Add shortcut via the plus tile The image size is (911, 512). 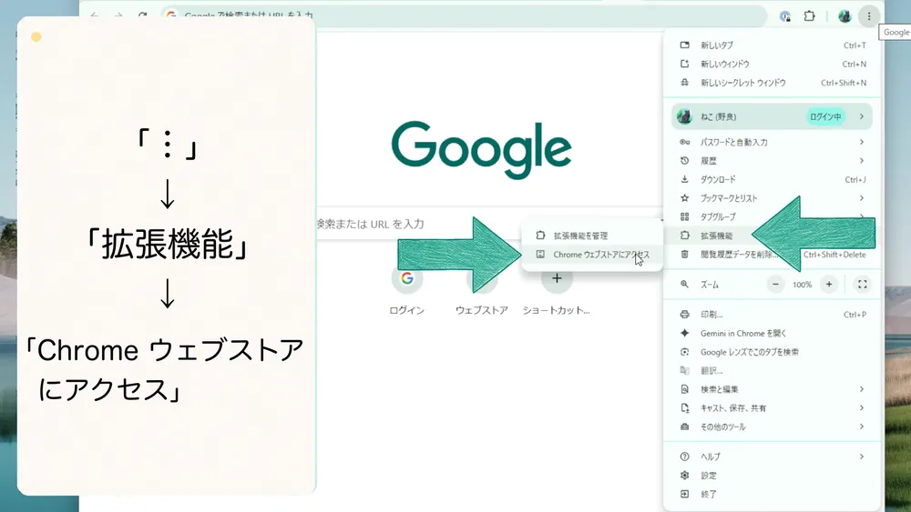557,291
